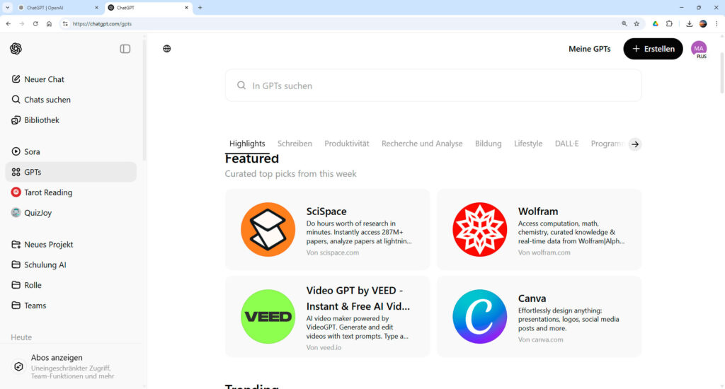Click Abos anzeigen upgrade option
The image size is (725, 389).
[x=71, y=366]
